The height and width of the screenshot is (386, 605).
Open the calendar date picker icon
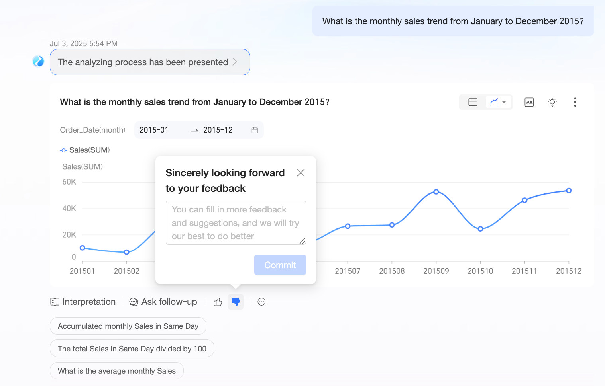pos(255,130)
